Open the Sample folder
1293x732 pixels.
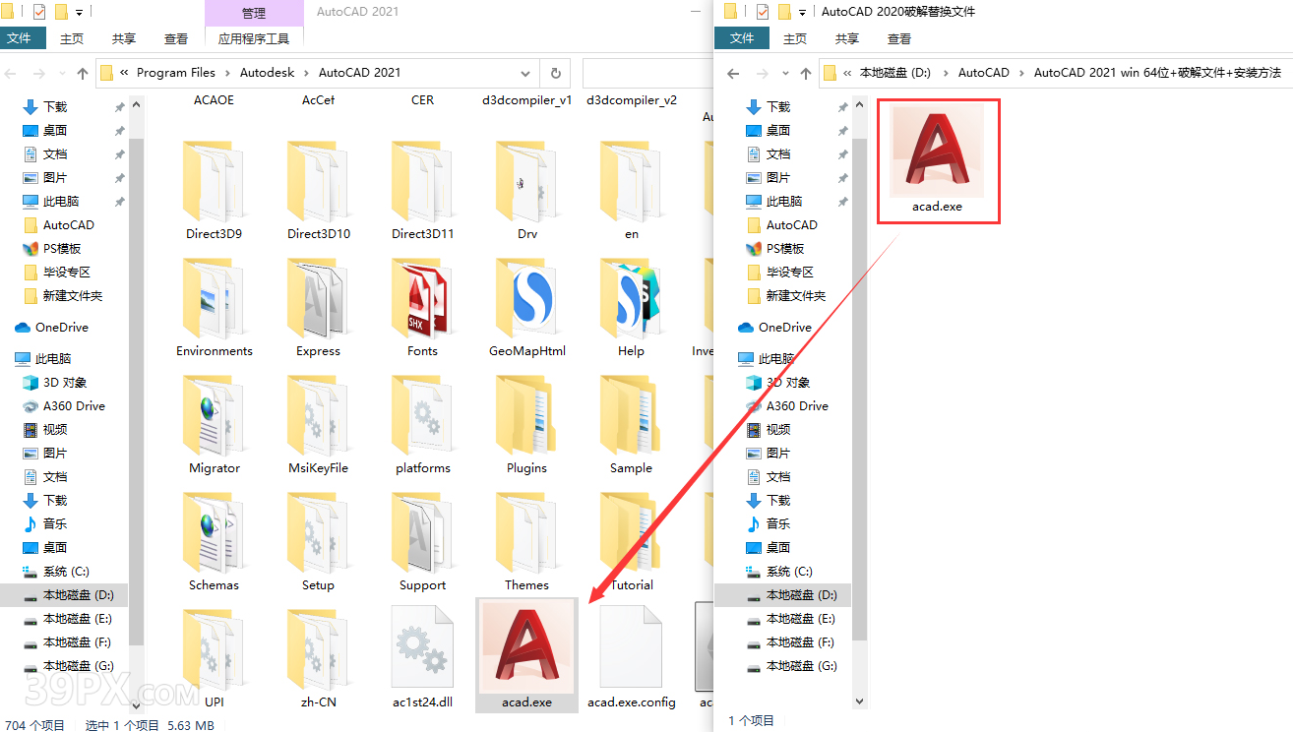tap(631, 425)
